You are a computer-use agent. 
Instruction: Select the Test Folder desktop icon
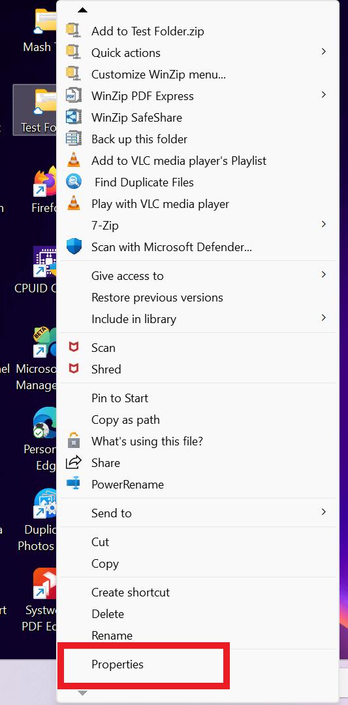point(35,110)
